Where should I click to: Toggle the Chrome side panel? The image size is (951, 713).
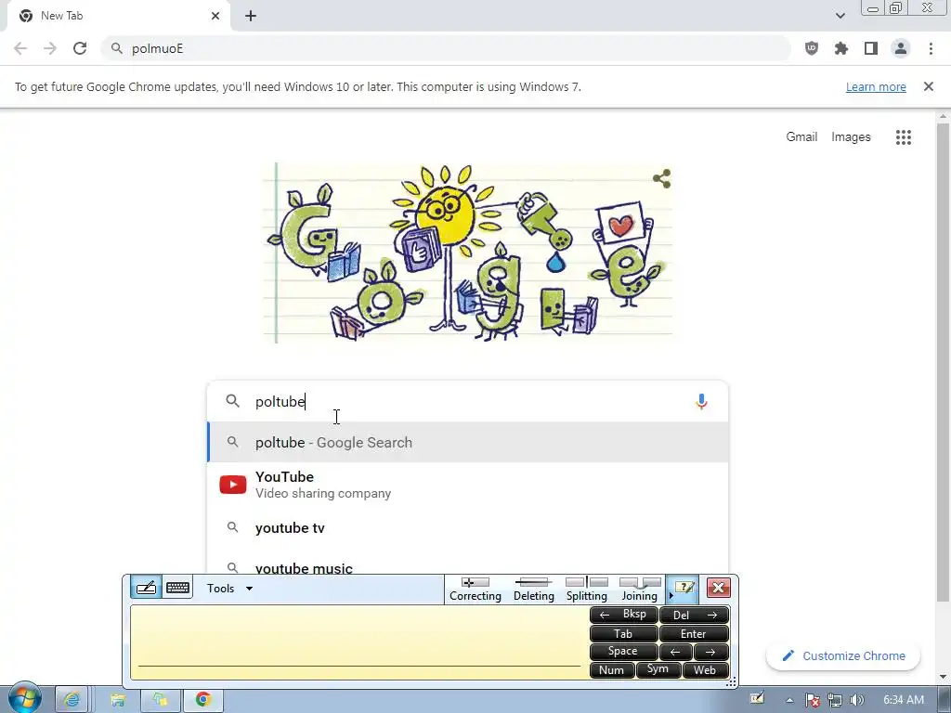point(871,48)
